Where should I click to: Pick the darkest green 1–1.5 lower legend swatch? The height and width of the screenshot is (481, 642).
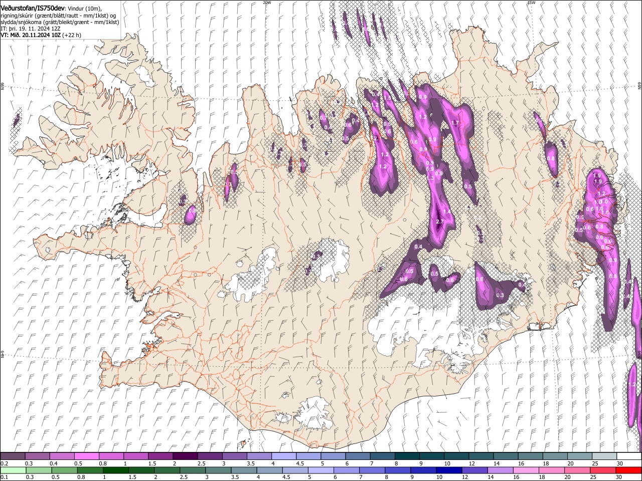click(115, 470)
